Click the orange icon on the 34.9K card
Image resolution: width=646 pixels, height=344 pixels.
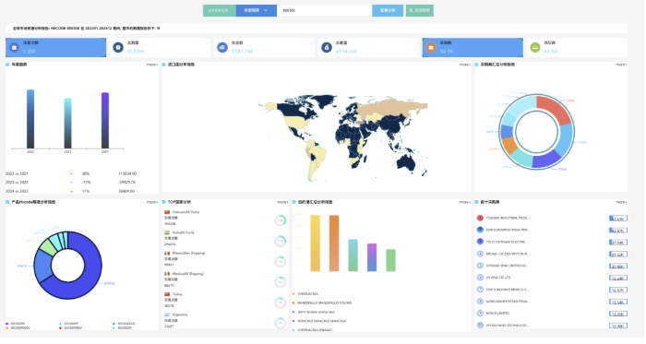[x=431, y=48]
